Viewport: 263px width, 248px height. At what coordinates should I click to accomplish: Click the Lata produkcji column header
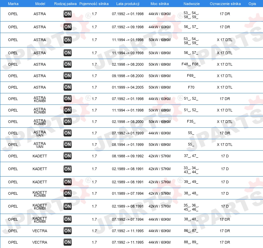[x=128, y=4]
